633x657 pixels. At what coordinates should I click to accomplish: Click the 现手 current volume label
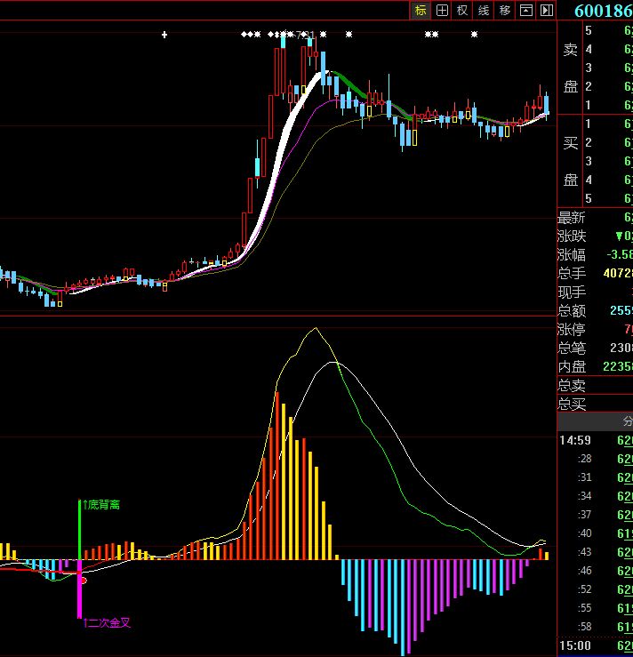(572, 292)
